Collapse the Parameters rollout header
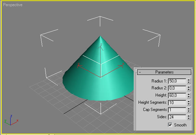196x135 pixels. (x=164, y=72)
